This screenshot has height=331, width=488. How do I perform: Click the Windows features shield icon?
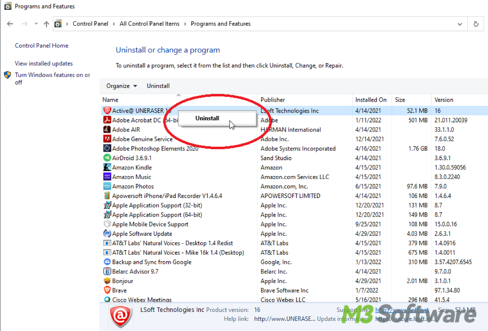8,75
